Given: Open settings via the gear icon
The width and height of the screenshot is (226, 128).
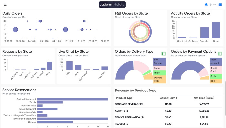Looking at the screenshot, I should pyautogui.click(x=211, y=5).
